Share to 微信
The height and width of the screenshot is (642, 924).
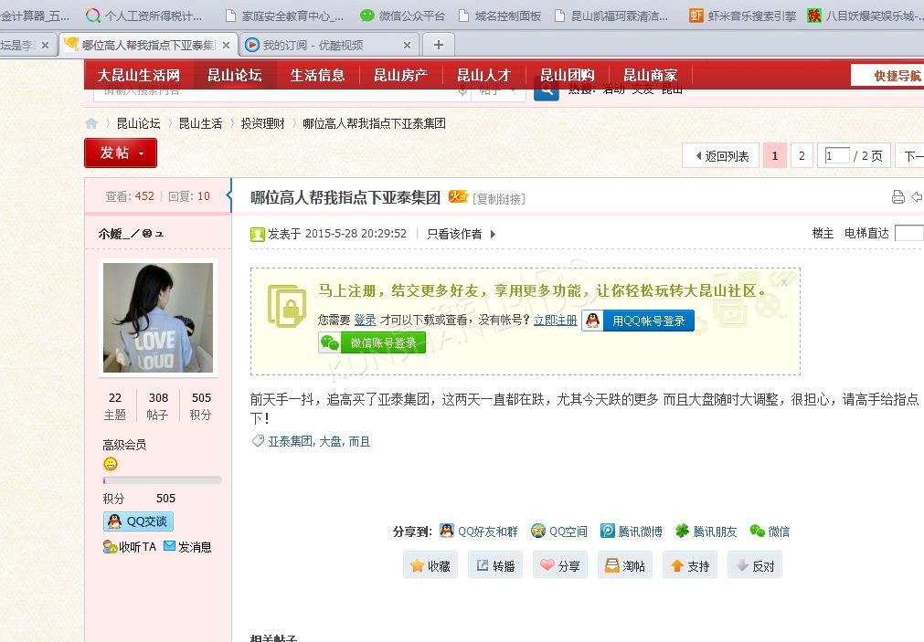[x=770, y=531]
